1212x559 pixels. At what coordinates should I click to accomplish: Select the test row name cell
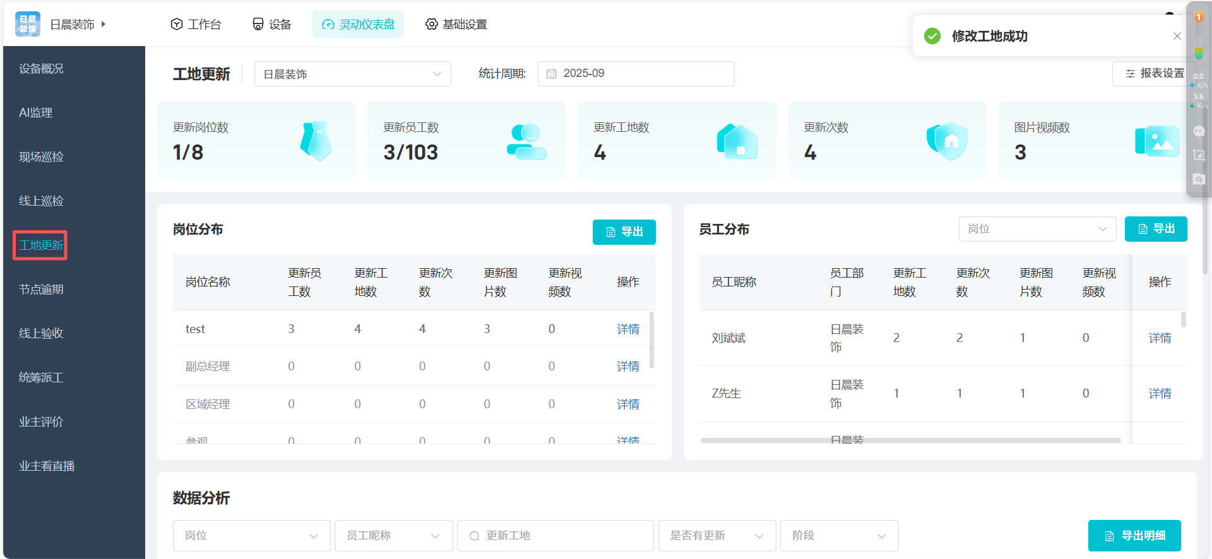(195, 329)
